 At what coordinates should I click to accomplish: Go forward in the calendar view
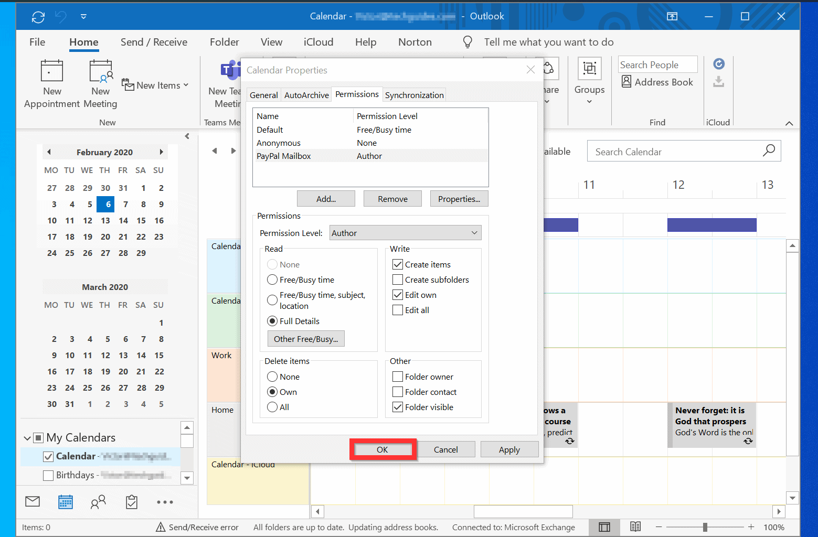pyautogui.click(x=233, y=151)
